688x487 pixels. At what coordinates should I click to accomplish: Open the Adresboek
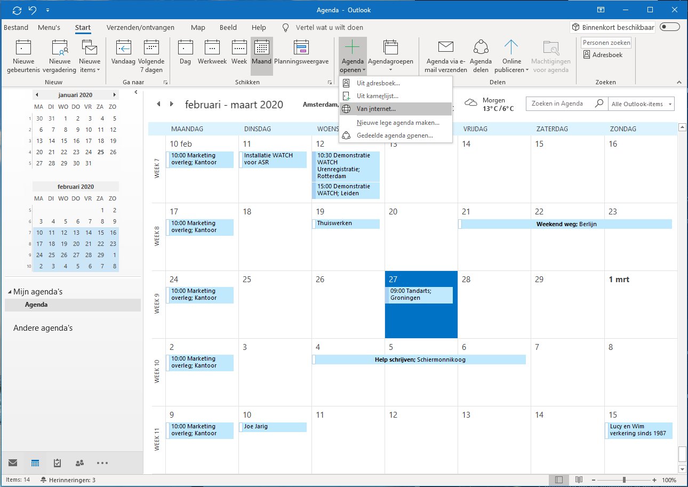[603, 54]
